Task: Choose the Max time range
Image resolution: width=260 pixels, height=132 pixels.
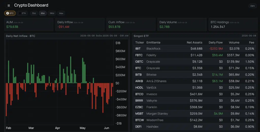Action: (x=61, y=13)
